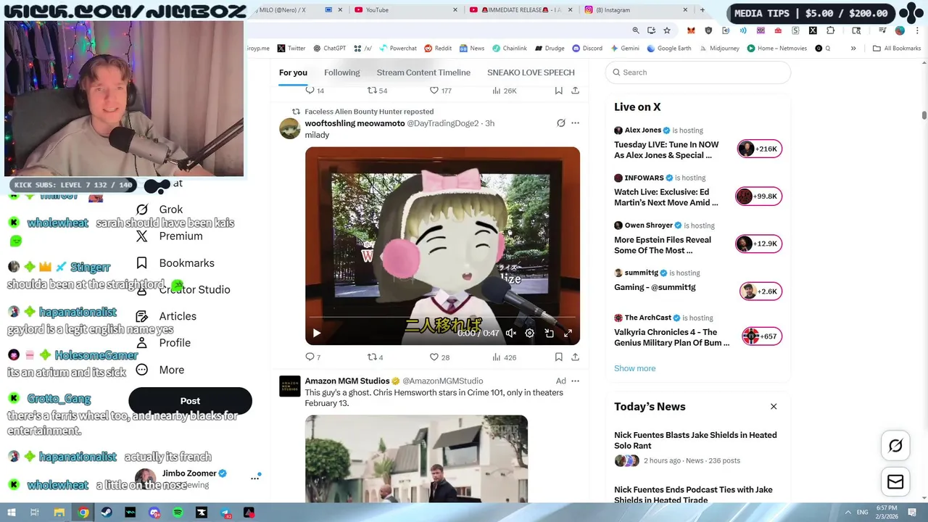Open Stream Content Timeline tab
Image resolution: width=928 pixels, height=522 pixels.
point(423,72)
